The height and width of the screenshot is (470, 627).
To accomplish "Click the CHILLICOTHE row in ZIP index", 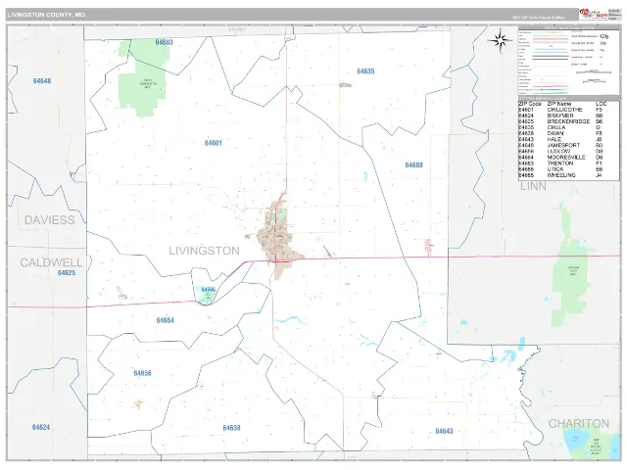I will 561,110.
